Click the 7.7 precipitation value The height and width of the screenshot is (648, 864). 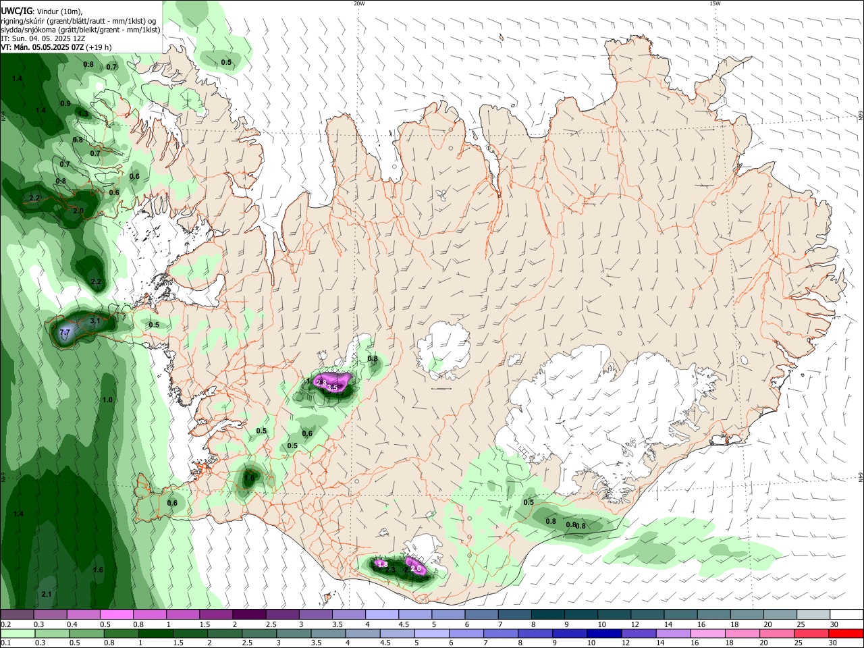[x=65, y=333]
